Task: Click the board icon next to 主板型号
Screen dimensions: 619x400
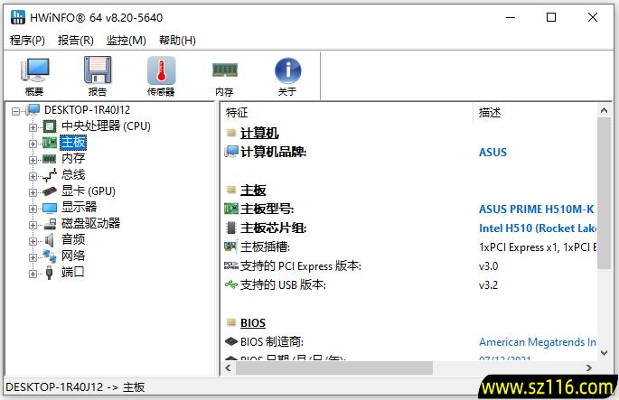Action: (231, 209)
